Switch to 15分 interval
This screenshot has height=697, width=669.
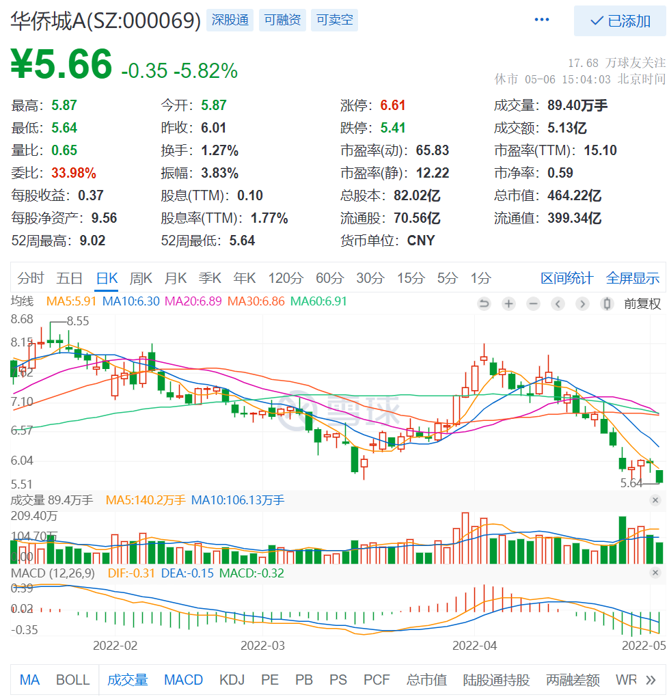click(411, 278)
